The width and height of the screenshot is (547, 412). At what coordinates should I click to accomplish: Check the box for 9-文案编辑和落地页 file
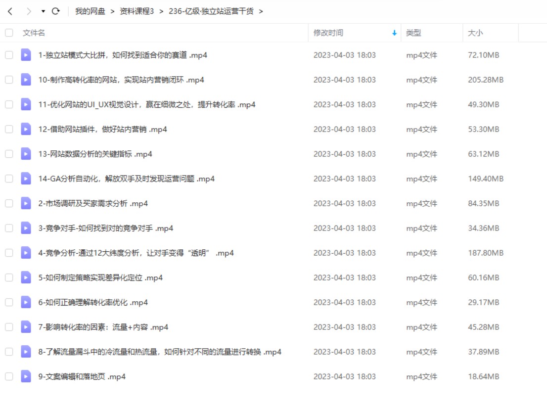coord(9,377)
